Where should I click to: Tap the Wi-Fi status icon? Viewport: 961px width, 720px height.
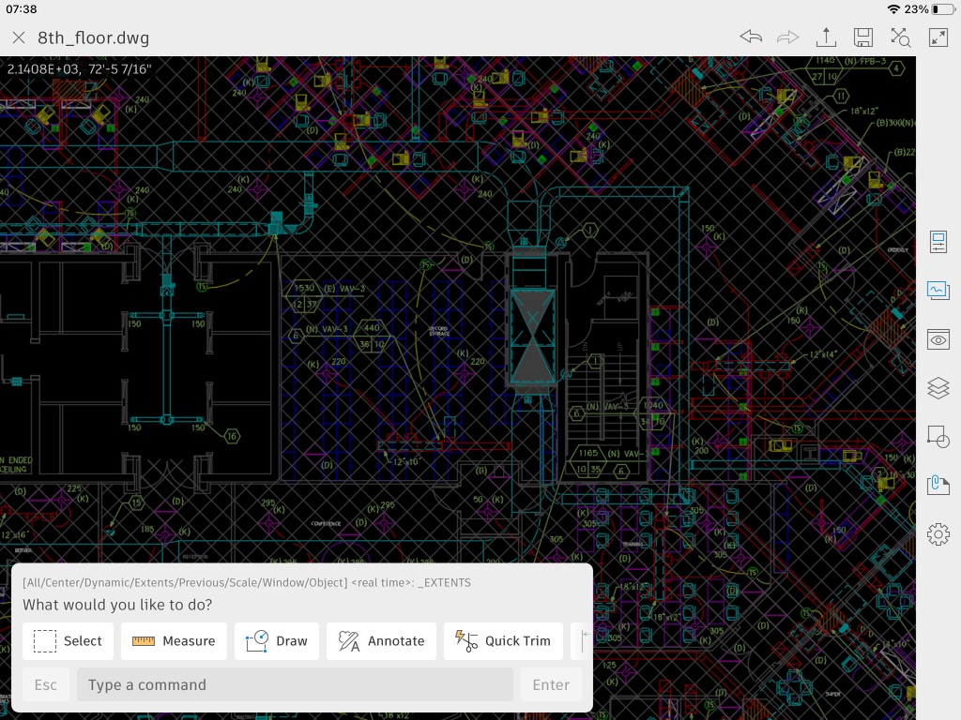click(x=893, y=9)
